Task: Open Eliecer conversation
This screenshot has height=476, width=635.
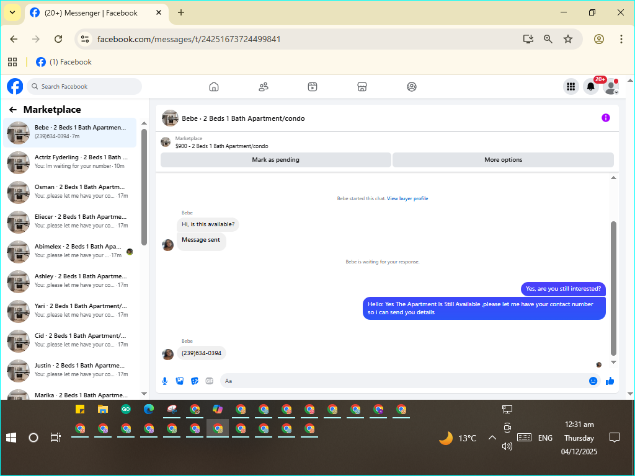Action: [x=69, y=222]
